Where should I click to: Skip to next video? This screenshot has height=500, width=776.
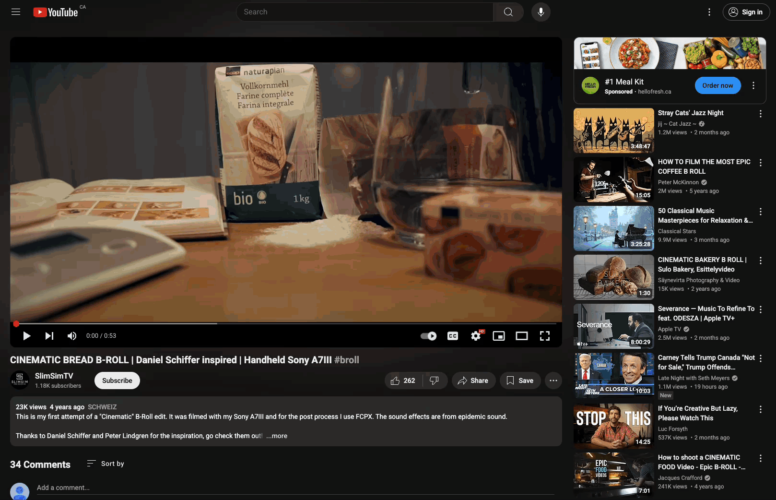coord(49,336)
